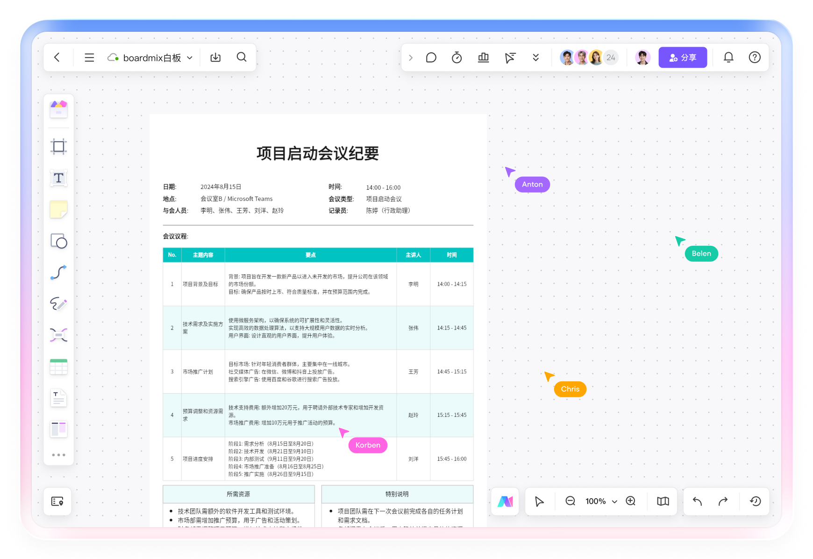The image size is (813, 559).
Task: Open the mind map tool
Action: (58, 335)
